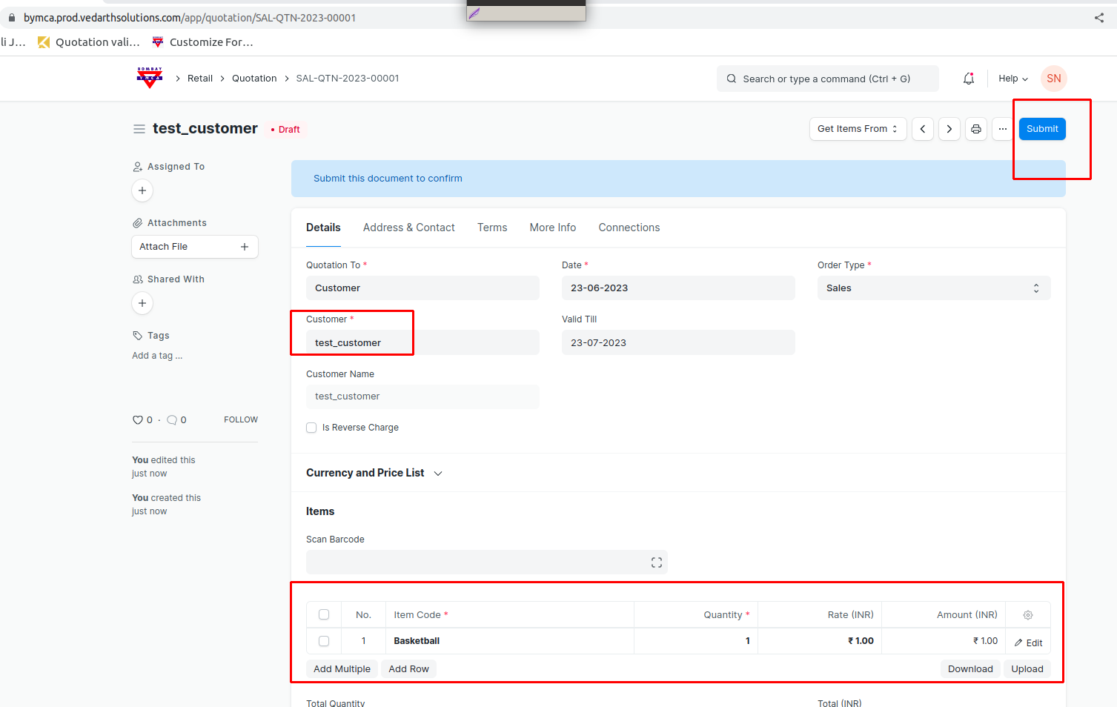
Task: Click the scan barcode icon
Action: [x=656, y=562]
